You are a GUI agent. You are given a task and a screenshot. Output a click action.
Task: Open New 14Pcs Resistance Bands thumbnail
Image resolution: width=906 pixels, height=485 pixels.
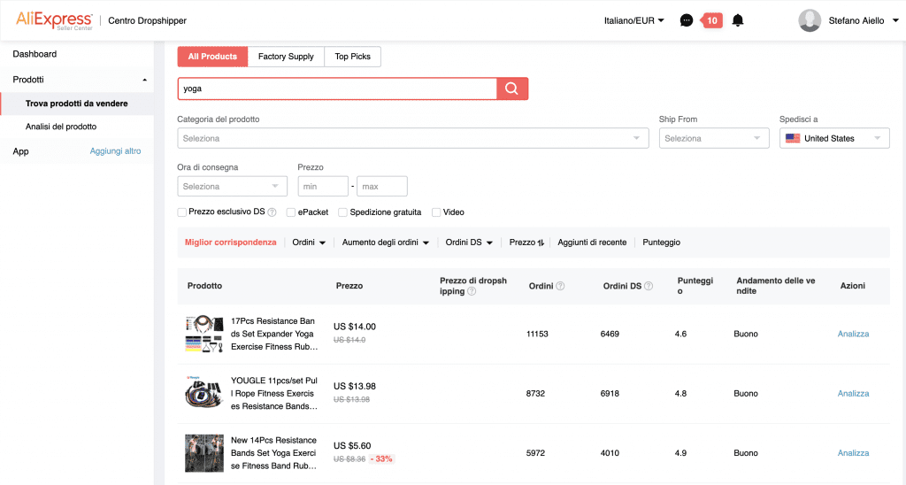click(204, 453)
